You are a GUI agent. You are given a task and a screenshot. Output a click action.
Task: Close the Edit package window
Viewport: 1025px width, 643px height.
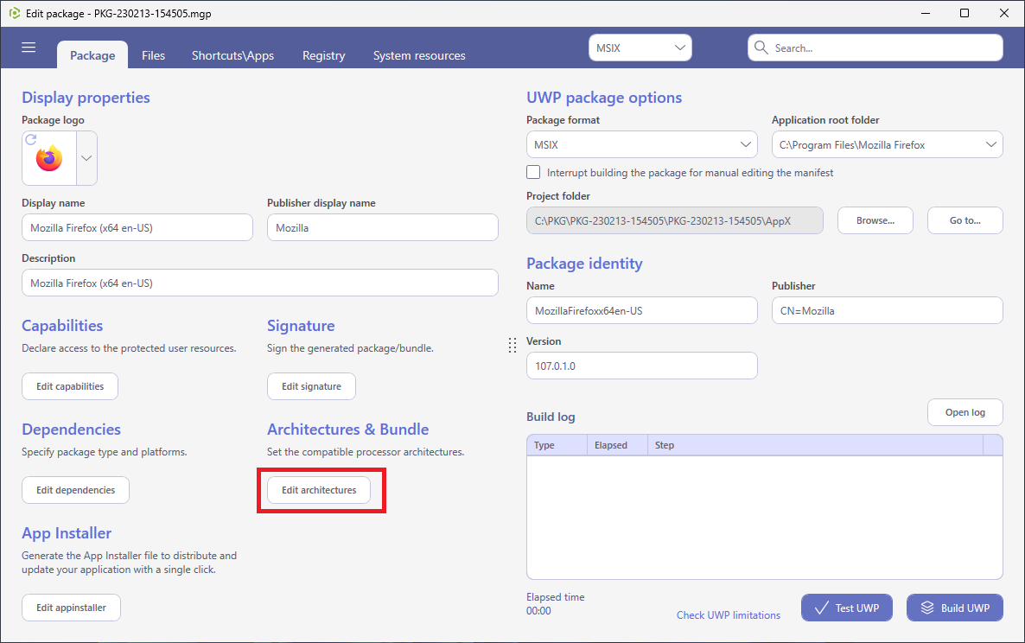pos(1004,13)
